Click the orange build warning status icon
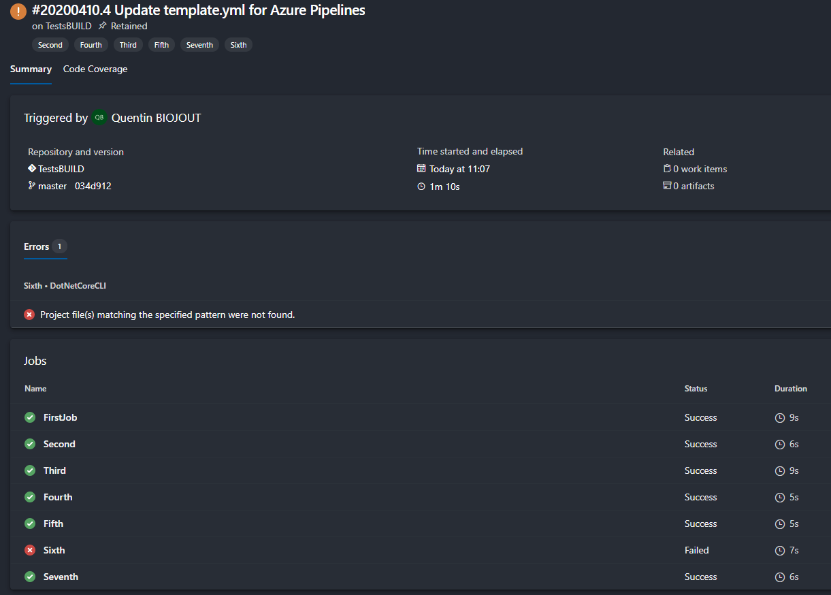 (x=18, y=12)
